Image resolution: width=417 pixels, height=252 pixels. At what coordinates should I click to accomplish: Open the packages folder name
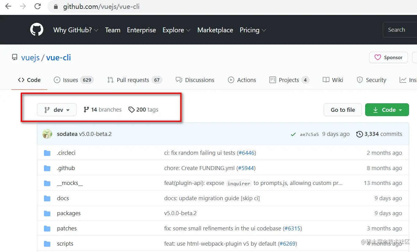tap(69, 213)
